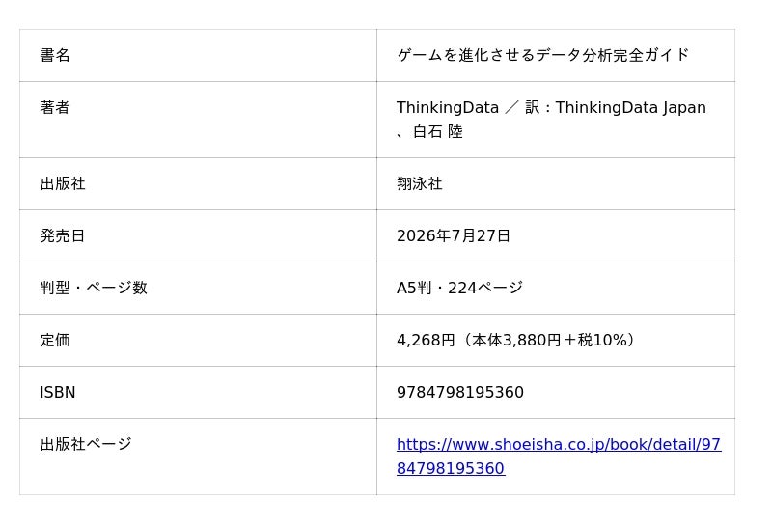This screenshot has height=524, width=772.
Task: Click the book title ゲームを進化させるデータ分析完全ガイド
Action: pos(542,55)
